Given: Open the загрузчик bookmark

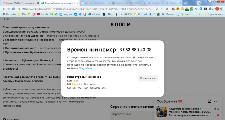Looking at the screenshot, I should click(x=66, y=14).
